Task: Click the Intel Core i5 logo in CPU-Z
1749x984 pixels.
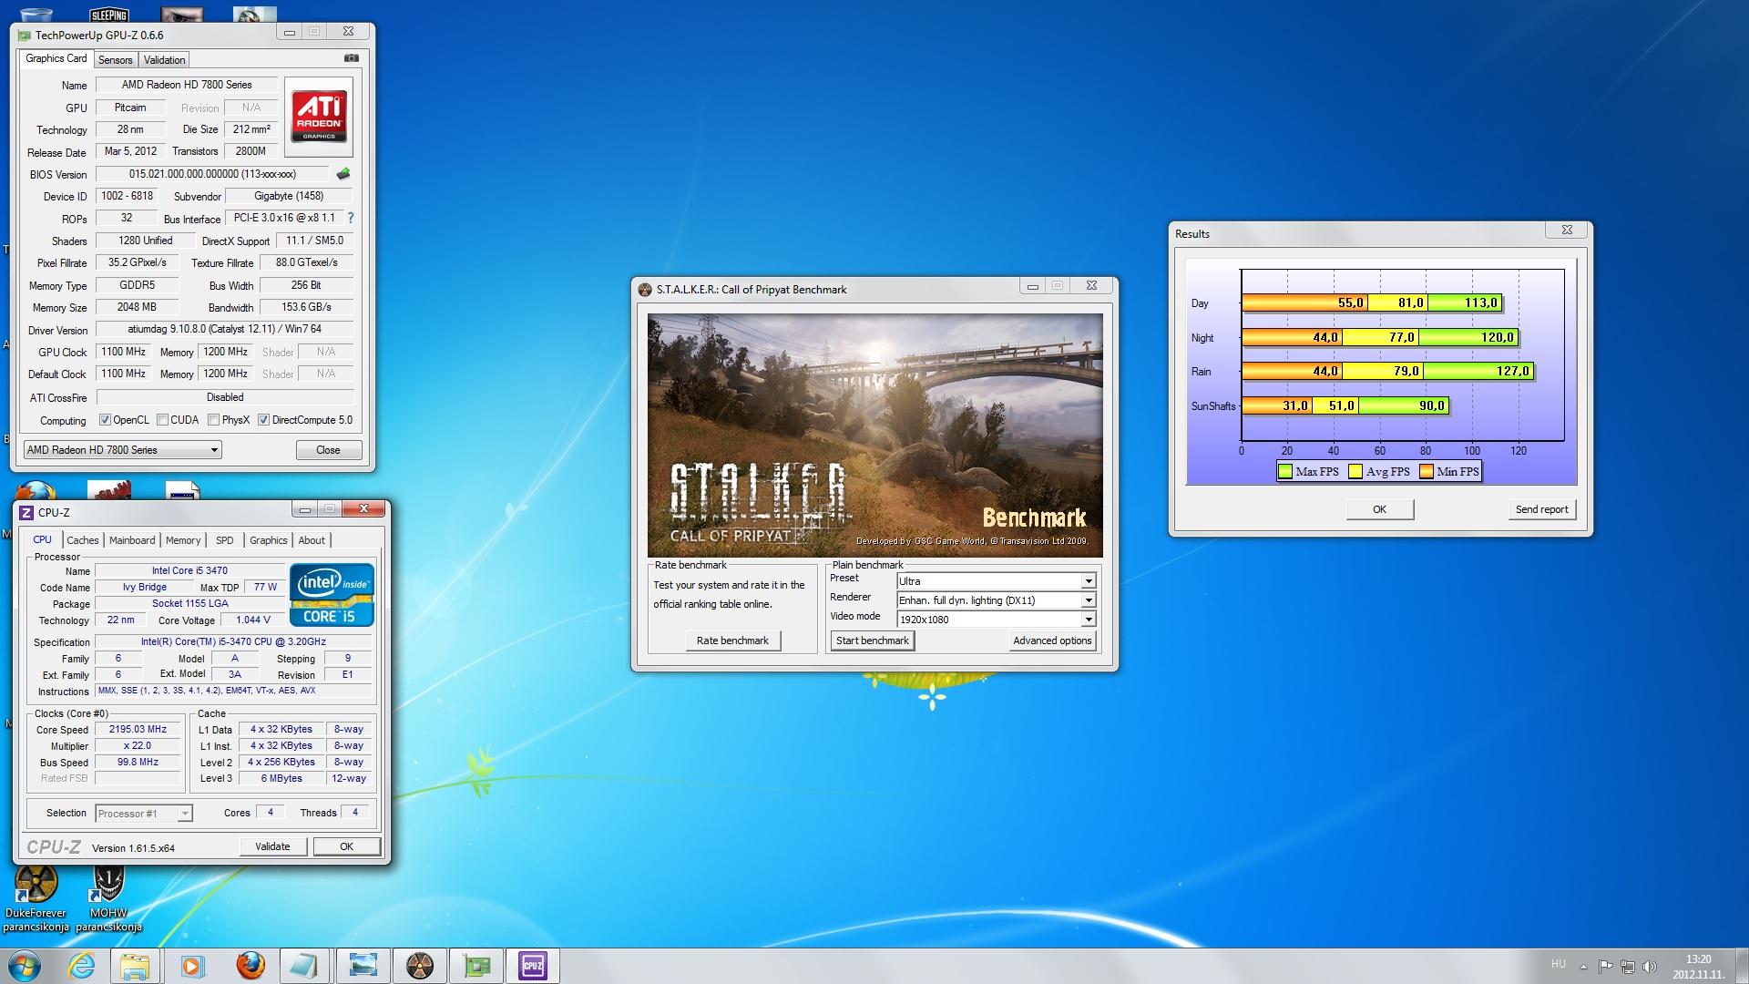Action: click(x=332, y=595)
